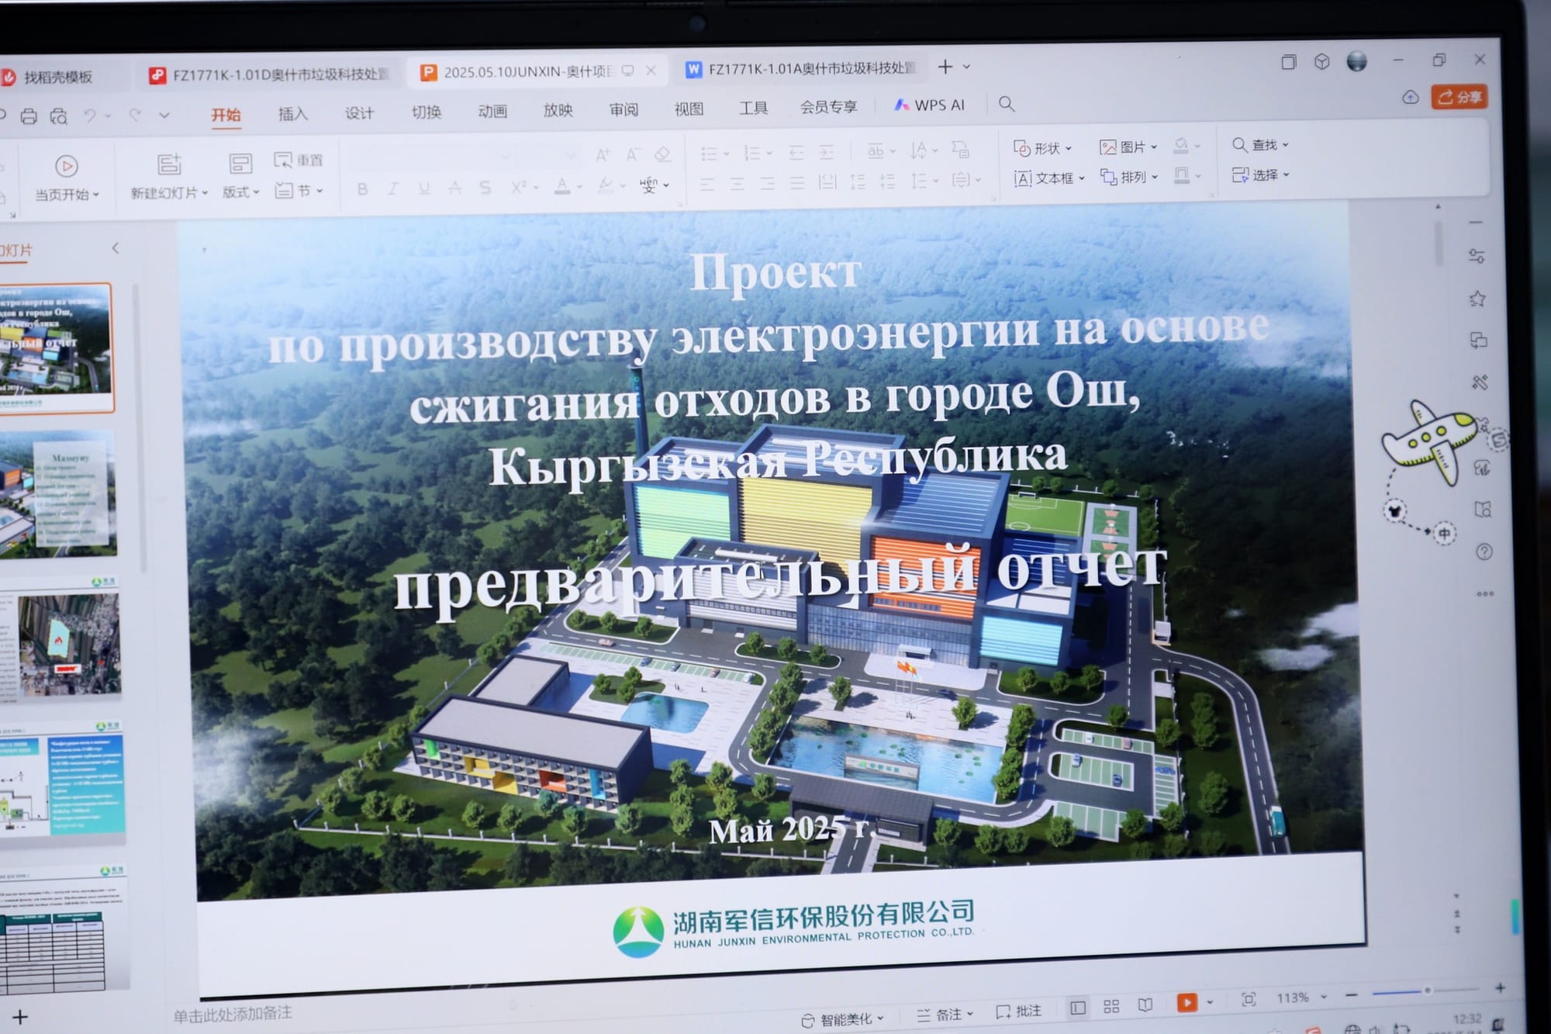Switch to the 设计 Design tab
Image resolution: width=1551 pixels, height=1034 pixels.
click(x=359, y=113)
